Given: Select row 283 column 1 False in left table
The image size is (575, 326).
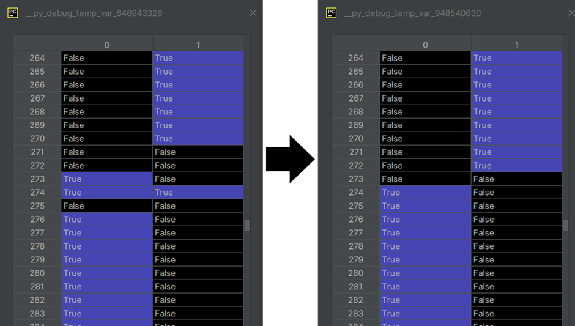Looking at the screenshot, I should [x=198, y=314].
